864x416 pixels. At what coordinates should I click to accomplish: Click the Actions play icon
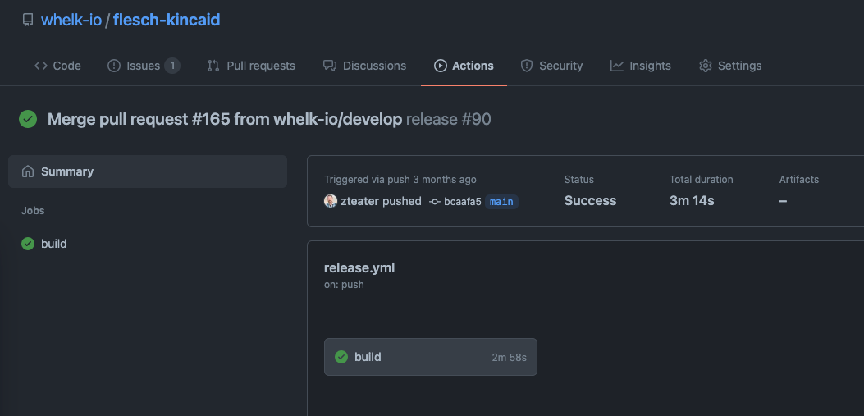click(441, 66)
